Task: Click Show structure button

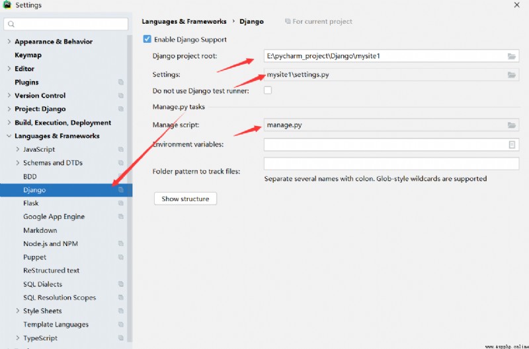Action: 185,199
